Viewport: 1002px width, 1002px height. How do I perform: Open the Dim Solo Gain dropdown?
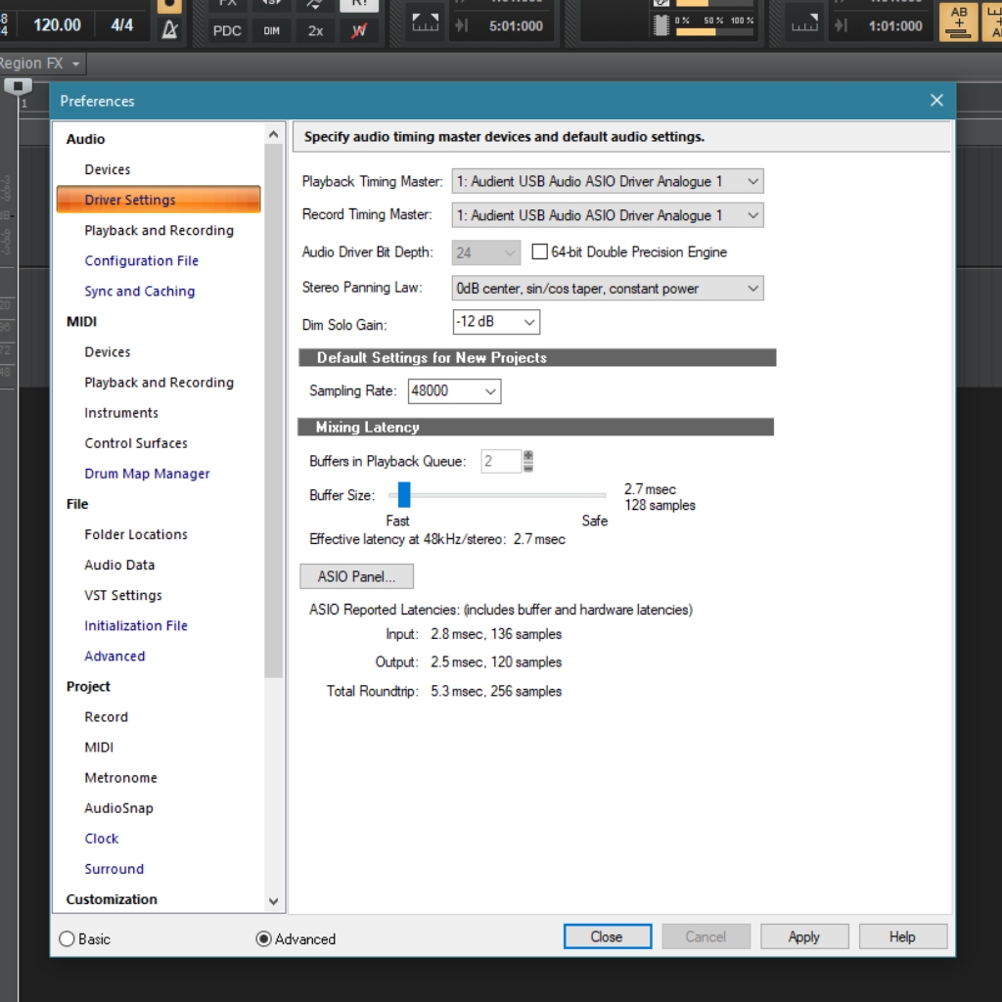coord(496,322)
